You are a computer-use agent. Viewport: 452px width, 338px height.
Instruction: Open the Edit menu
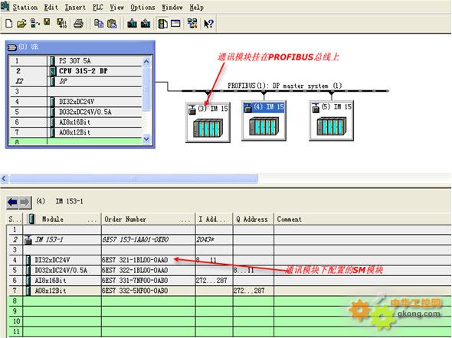point(51,7)
